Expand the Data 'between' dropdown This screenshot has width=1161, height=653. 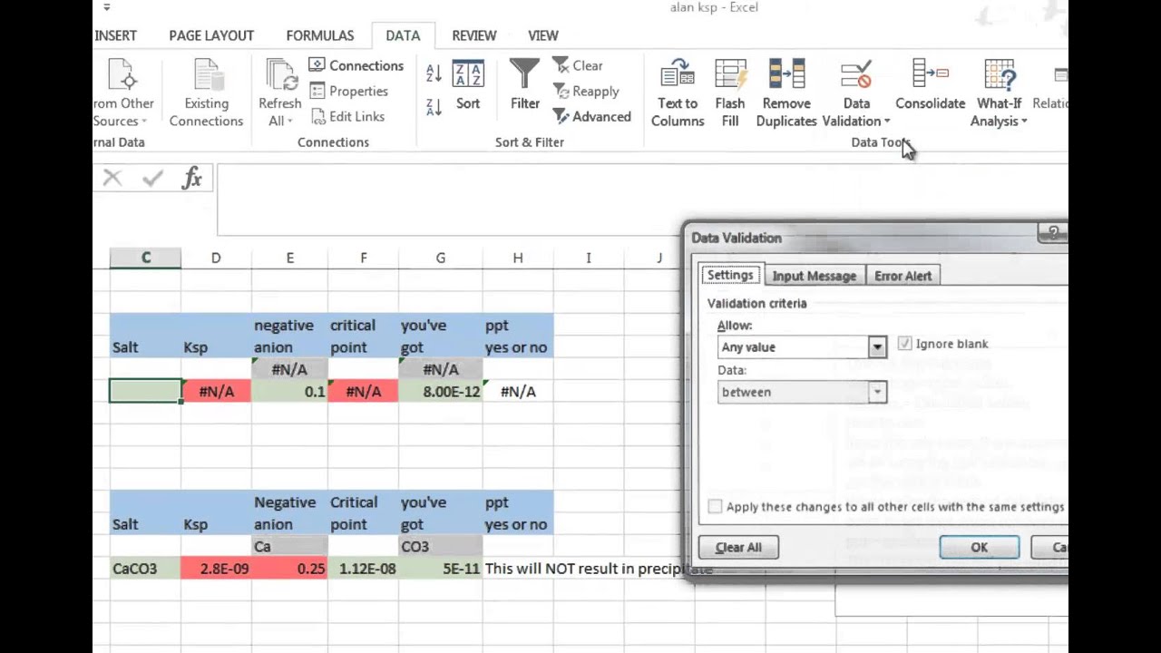pyautogui.click(x=877, y=392)
